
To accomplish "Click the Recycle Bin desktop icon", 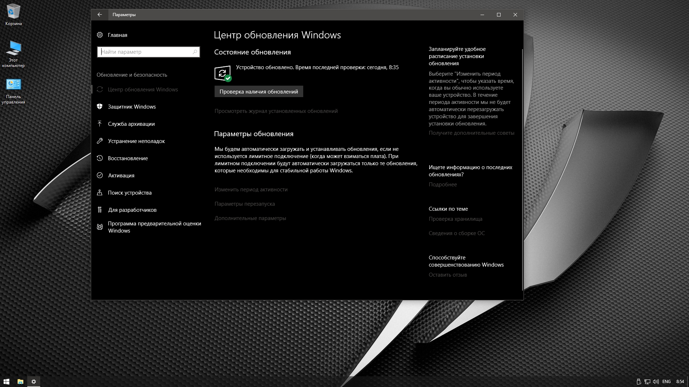I will (13, 12).
